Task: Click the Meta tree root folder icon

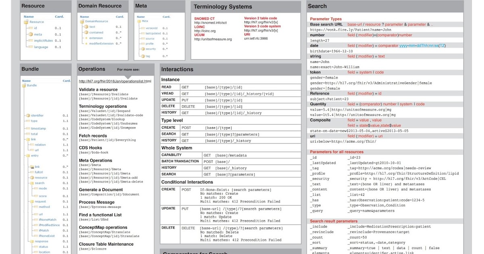Action: pyautogui.click(x=139, y=21)
